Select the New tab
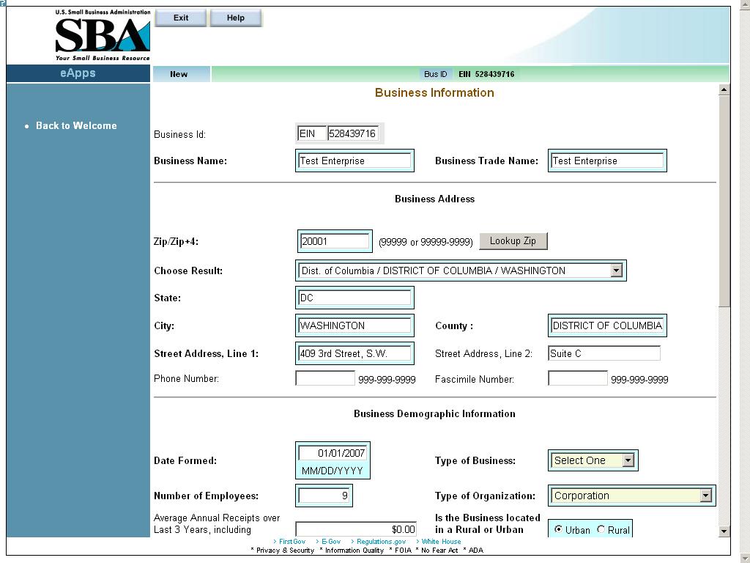The height and width of the screenshot is (563, 750). pyautogui.click(x=179, y=74)
